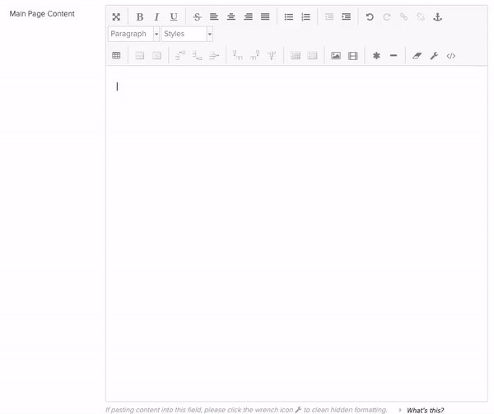Align text right
Image resolution: width=494 pixels, height=414 pixels.
coord(249,17)
